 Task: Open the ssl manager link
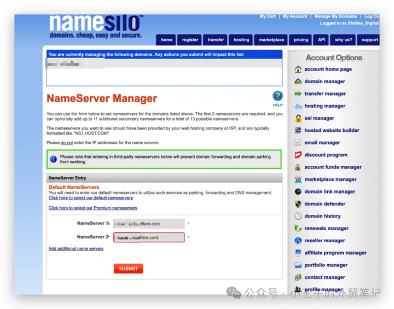(319, 118)
